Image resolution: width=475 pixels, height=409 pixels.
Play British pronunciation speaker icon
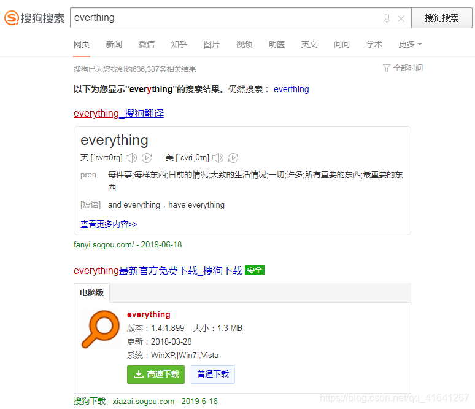[x=131, y=158]
